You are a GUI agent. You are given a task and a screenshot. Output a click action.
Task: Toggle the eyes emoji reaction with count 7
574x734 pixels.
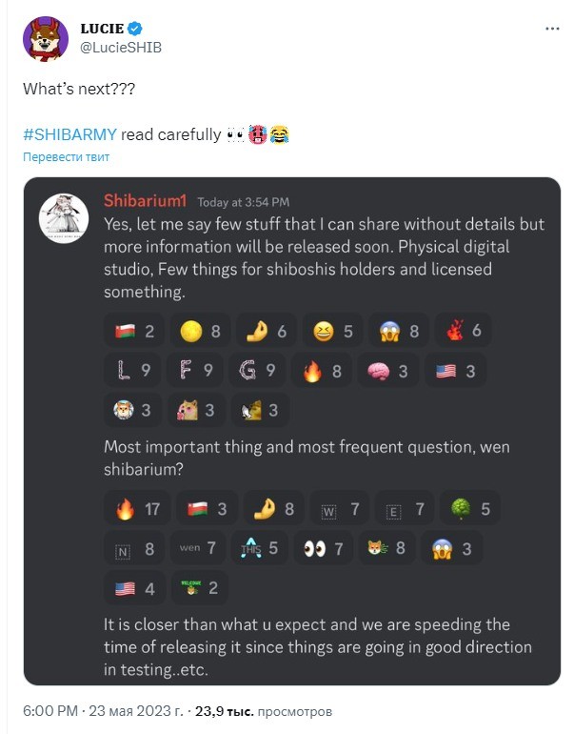click(325, 548)
